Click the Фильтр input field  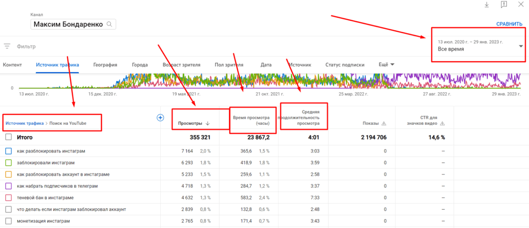[220, 46]
